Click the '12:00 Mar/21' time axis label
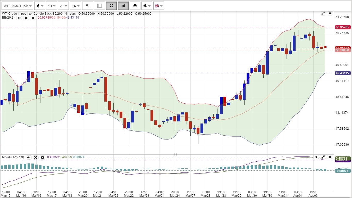The width and height of the screenshot is (352, 198). [98, 194]
